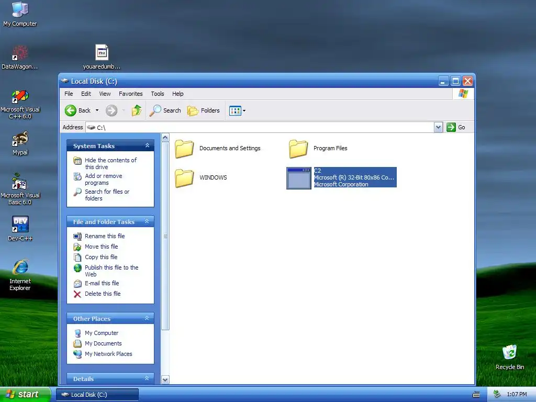The image size is (536, 402).
Task: Select the Documents and Settings folder
Action: tap(218, 148)
